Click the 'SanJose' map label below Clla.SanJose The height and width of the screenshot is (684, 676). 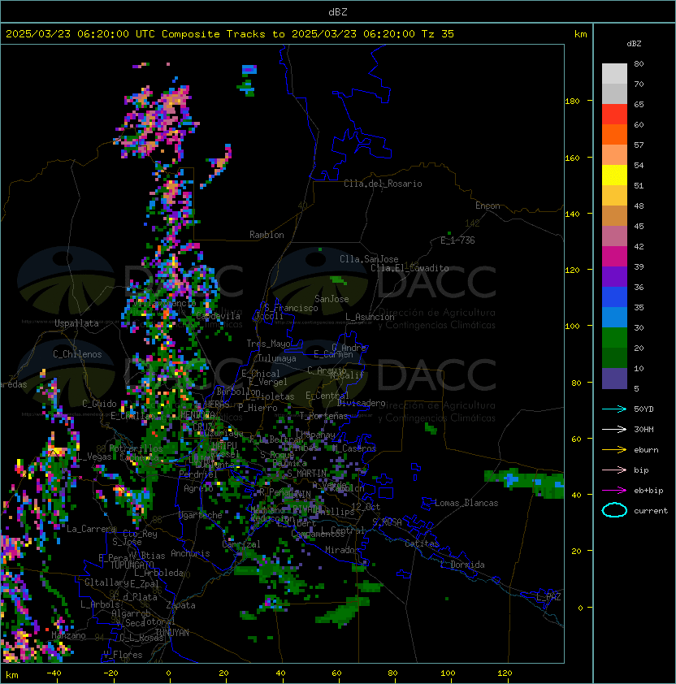tap(331, 299)
